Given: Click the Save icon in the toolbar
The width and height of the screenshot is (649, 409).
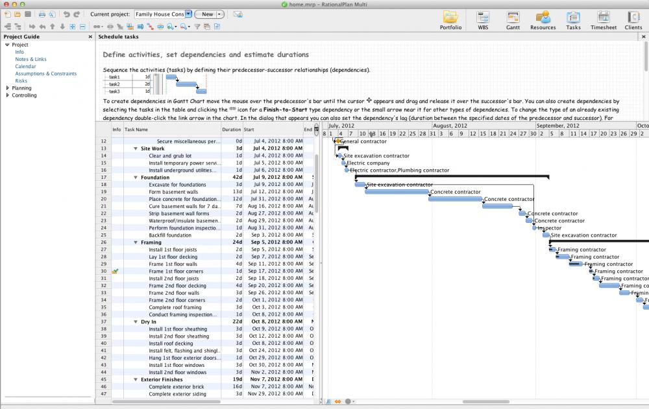Looking at the screenshot, I should (27, 13).
